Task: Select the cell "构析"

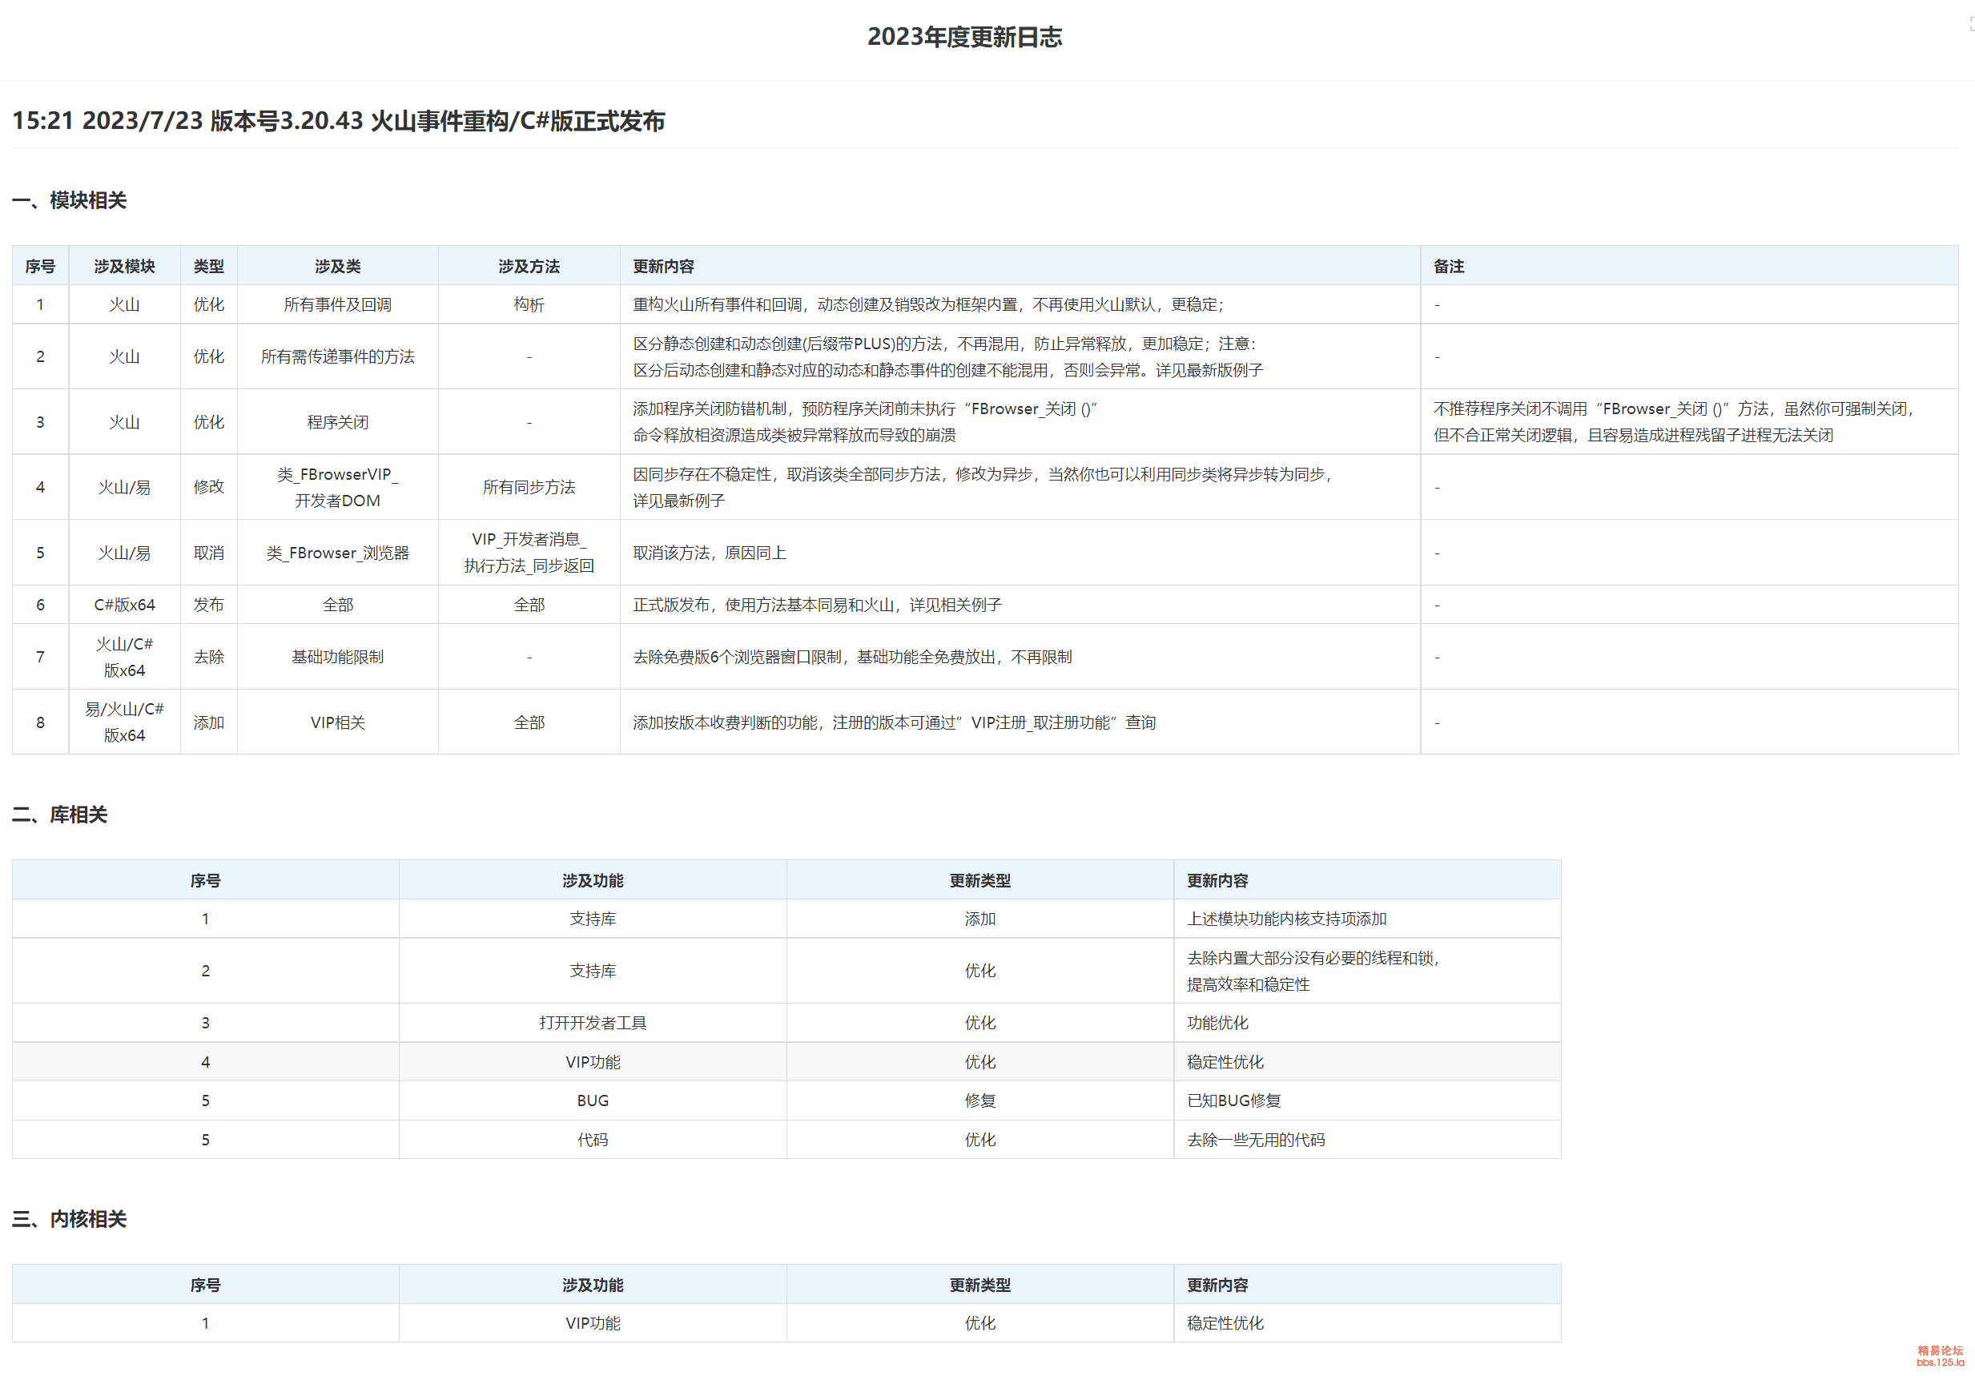Action: pos(529,304)
